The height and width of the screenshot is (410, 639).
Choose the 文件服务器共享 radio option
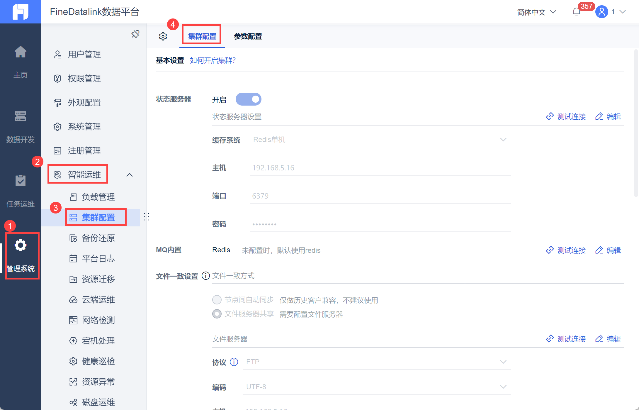[x=217, y=314]
